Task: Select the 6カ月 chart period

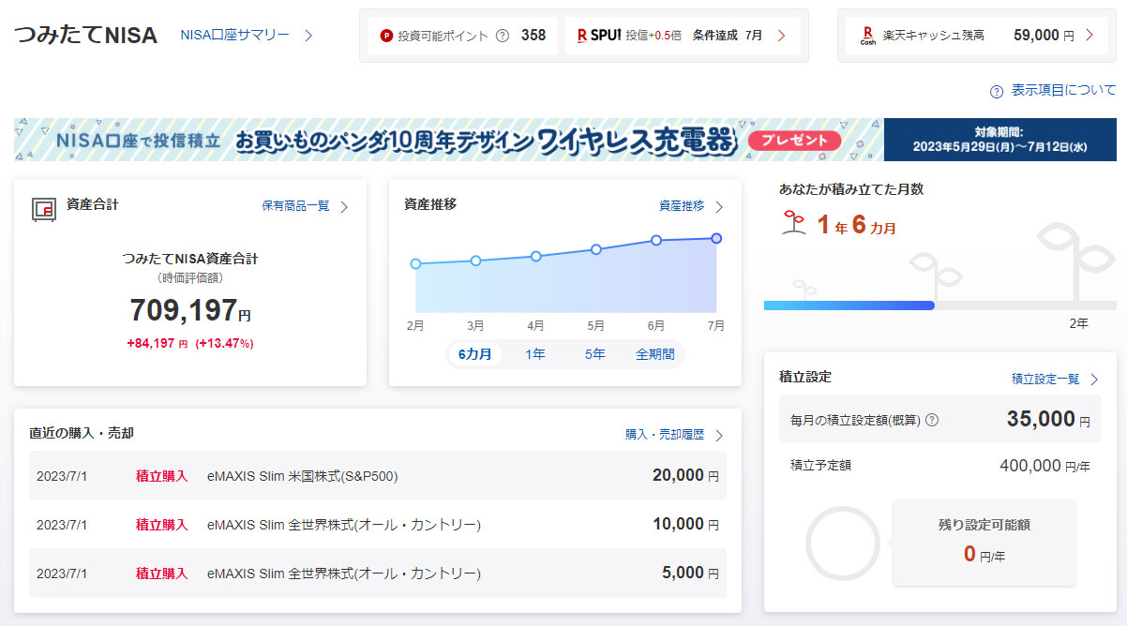Action: 474,354
